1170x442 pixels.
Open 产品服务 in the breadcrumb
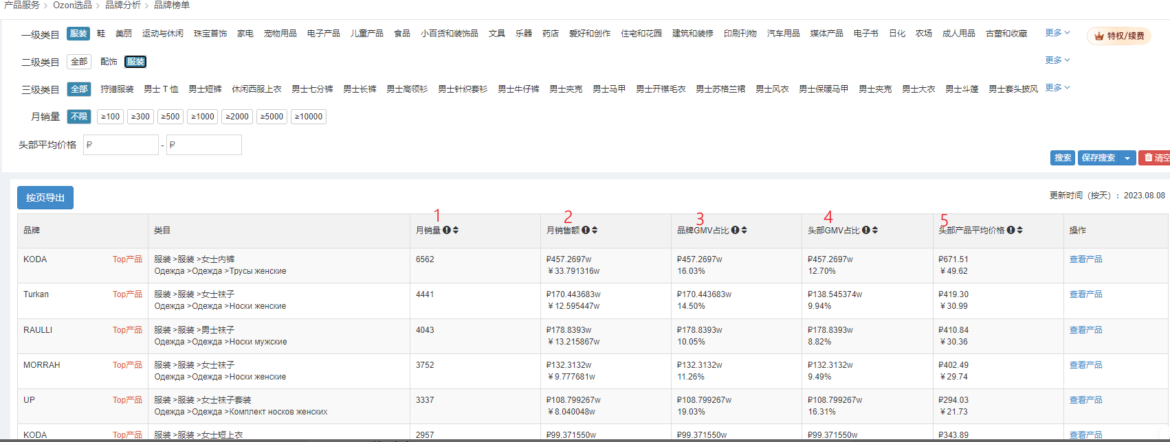tap(21, 5)
